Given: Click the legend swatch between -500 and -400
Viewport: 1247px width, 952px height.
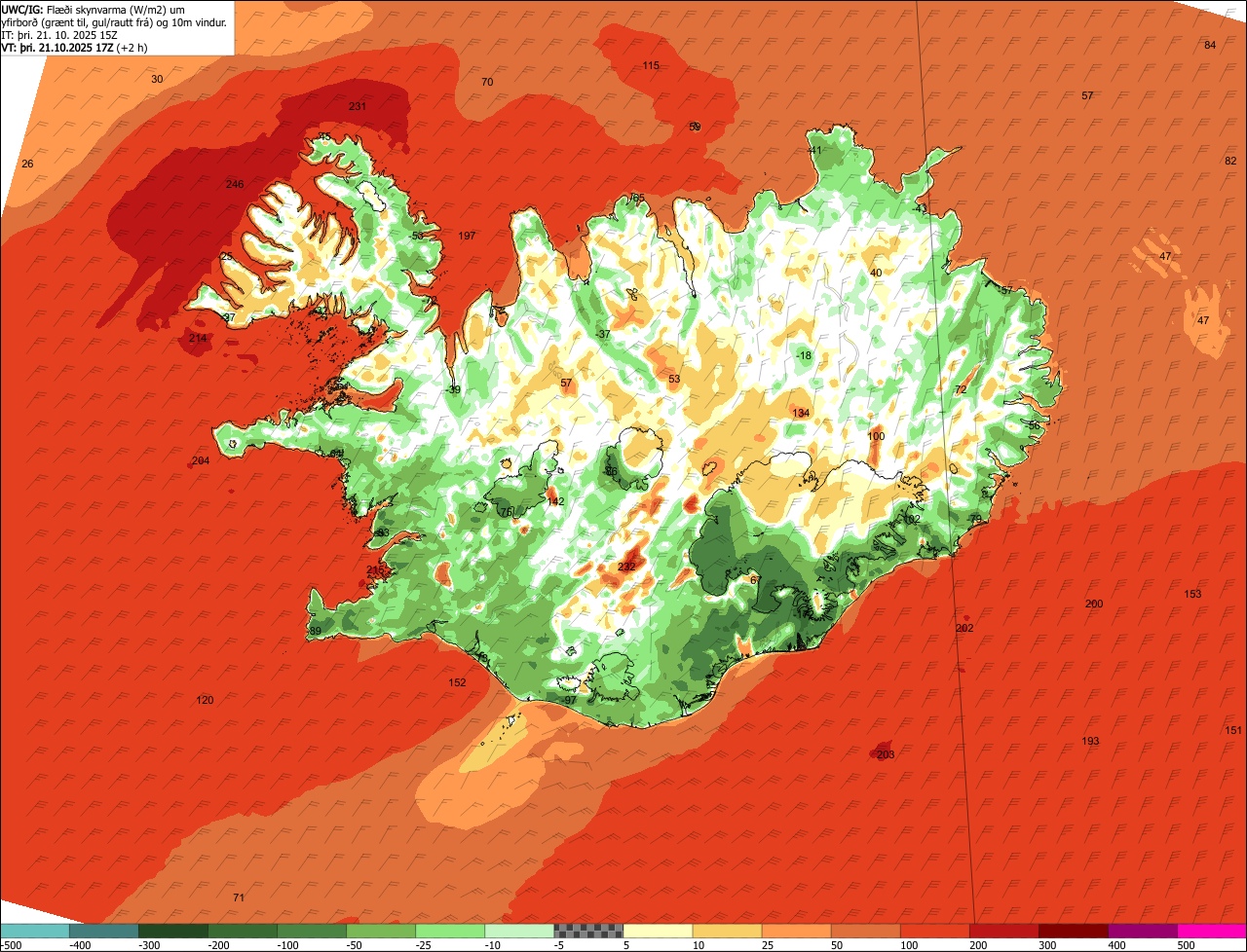Looking at the screenshot, I should point(35,931).
